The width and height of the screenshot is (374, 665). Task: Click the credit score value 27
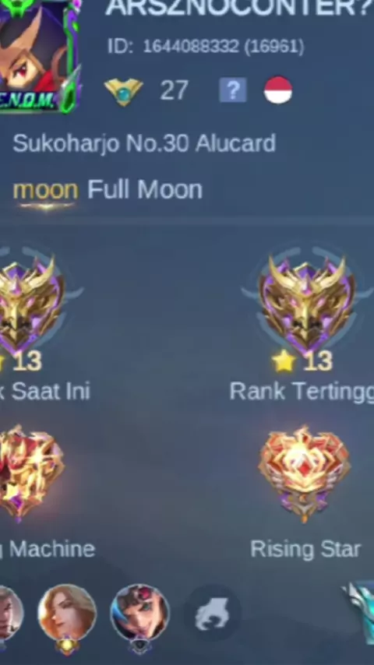pyautogui.click(x=174, y=91)
